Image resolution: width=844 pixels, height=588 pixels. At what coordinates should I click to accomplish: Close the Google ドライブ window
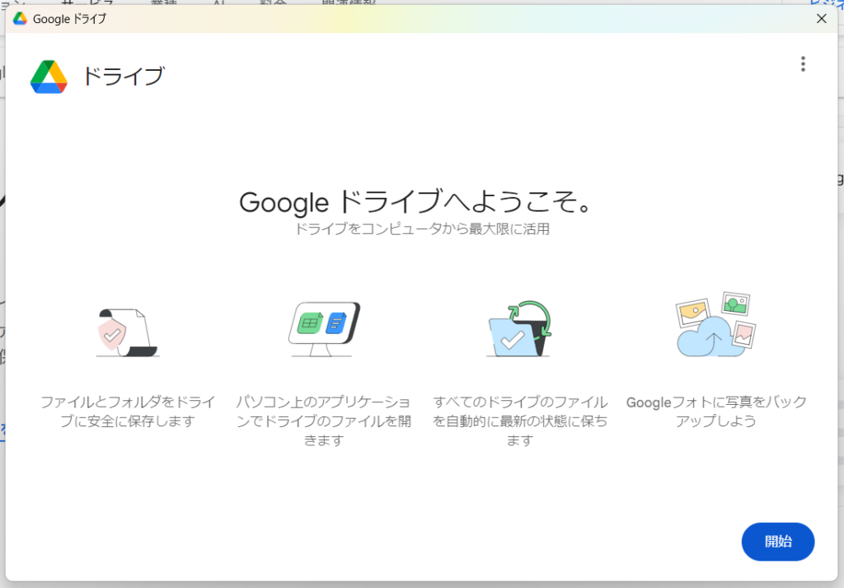pyautogui.click(x=821, y=18)
